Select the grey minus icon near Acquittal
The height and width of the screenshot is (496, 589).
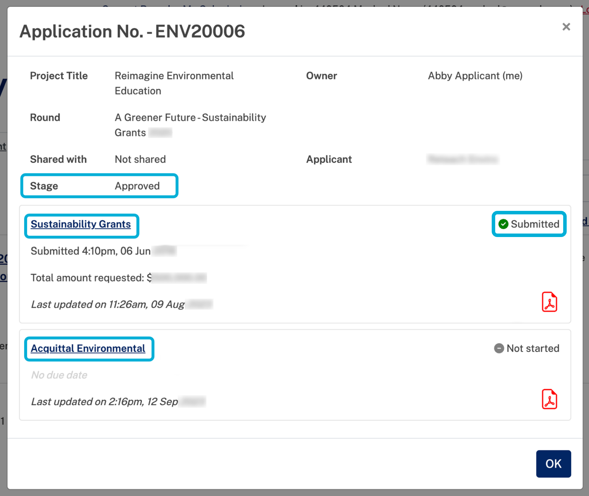click(x=499, y=348)
